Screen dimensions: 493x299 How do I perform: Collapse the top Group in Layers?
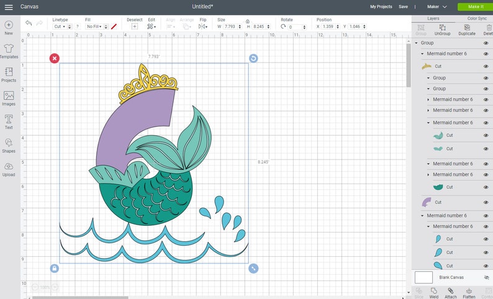pos(416,43)
